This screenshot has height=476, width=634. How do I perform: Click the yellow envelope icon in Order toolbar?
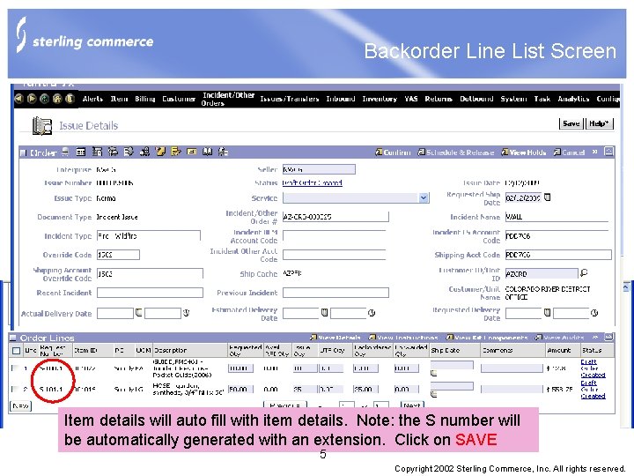pyautogui.click(x=192, y=152)
